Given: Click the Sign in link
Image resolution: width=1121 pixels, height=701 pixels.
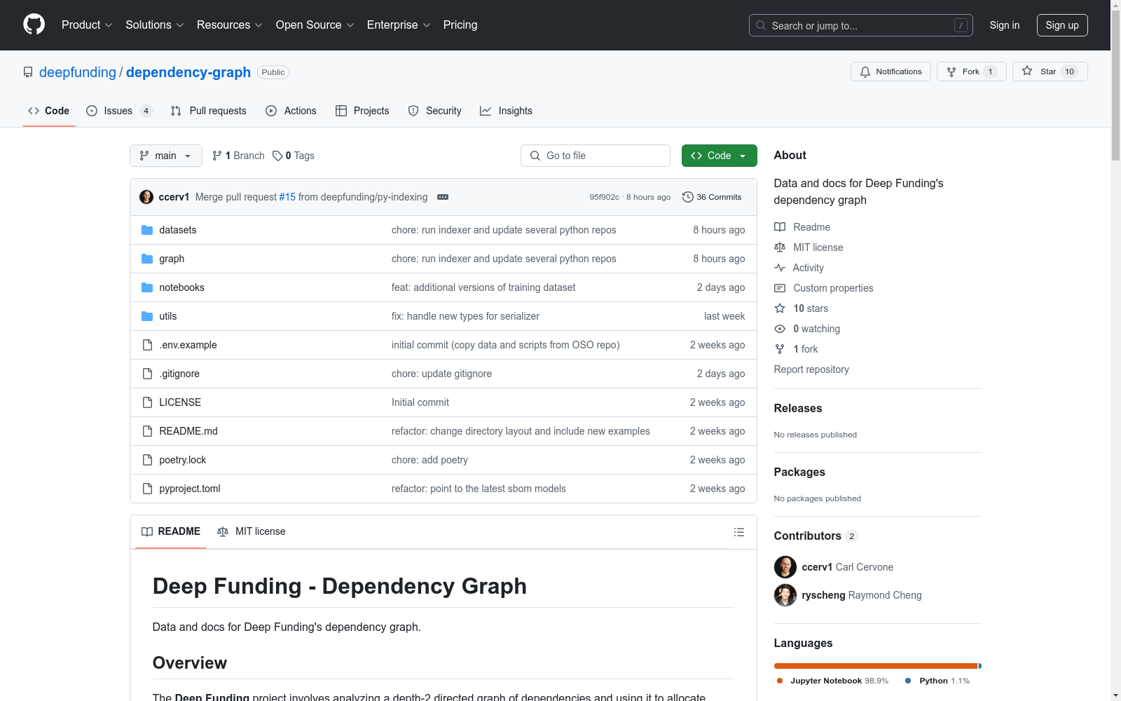Looking at the screenshot, I should coord(1005,25).
